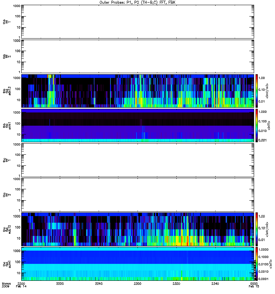The image size is (275, 294).
Task: Click the '100' y-axis tick of thb fbk scm1
Action: [x=18, y=123]
